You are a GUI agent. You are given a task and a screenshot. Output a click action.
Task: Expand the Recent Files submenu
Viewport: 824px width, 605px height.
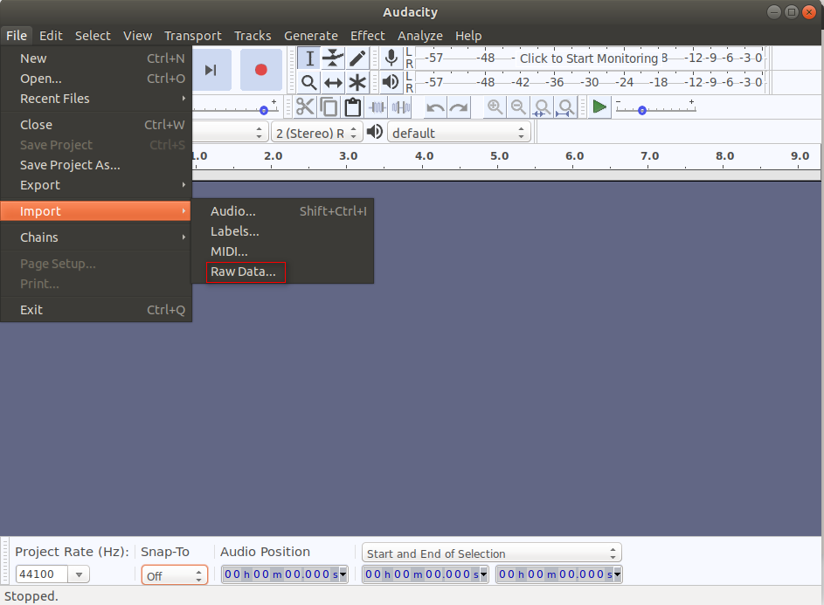coord(96,99)
